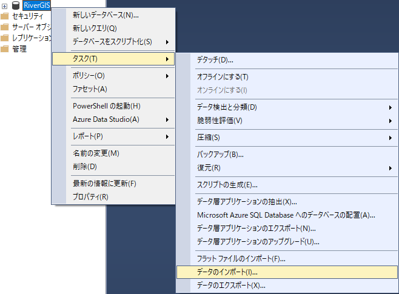Open プロパティ(R) for the database
Screen dimensions: 399x294
point(90,196)
